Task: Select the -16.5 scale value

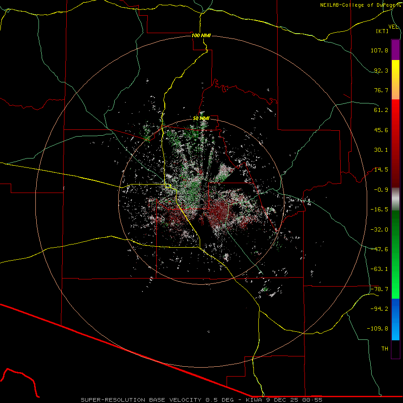Action: pyautogui.click(x=379, y=210)
